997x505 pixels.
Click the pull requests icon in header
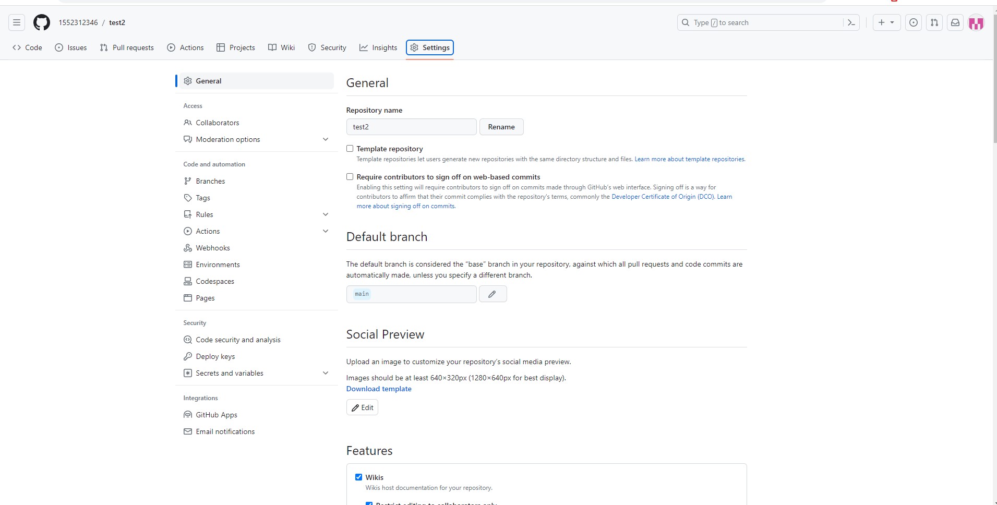(934, 22)
